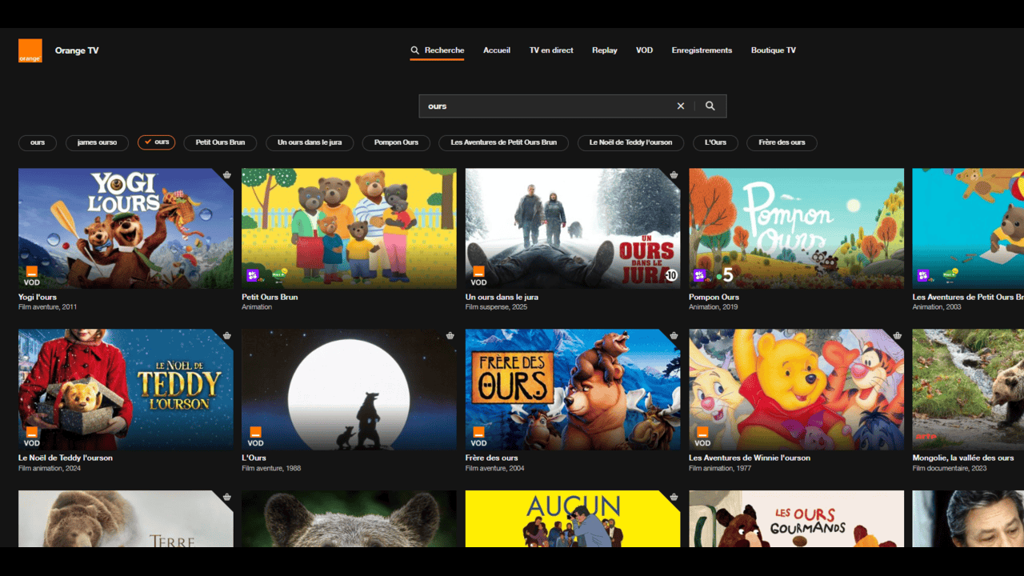This screenshot has height=576, width=1024.
Task: Open the TV en direct tab
Action: (x=551, y=50)
